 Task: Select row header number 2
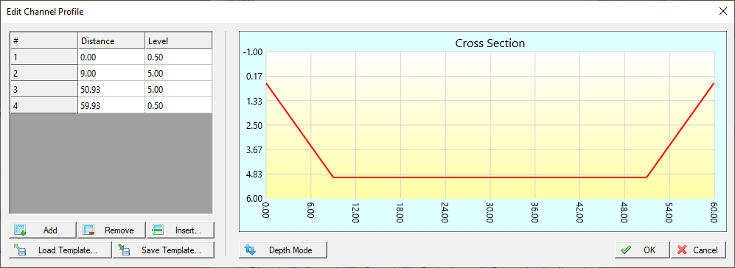44,73
